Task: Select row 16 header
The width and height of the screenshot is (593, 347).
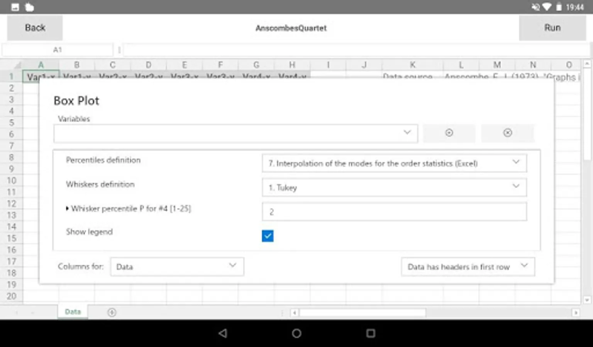Action: pos(12,250)
